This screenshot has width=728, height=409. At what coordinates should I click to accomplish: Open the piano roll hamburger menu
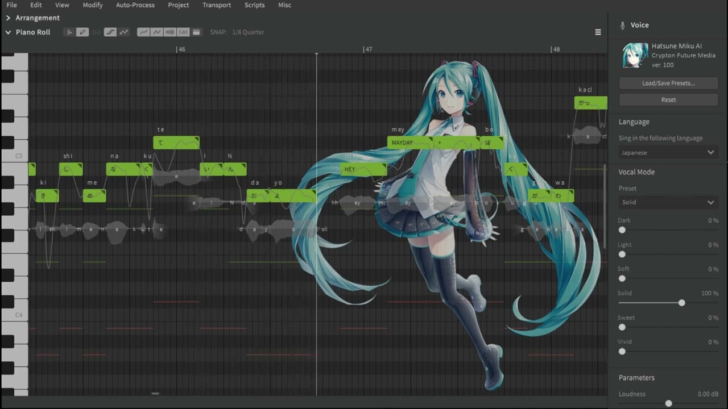[x=598, y=32]
